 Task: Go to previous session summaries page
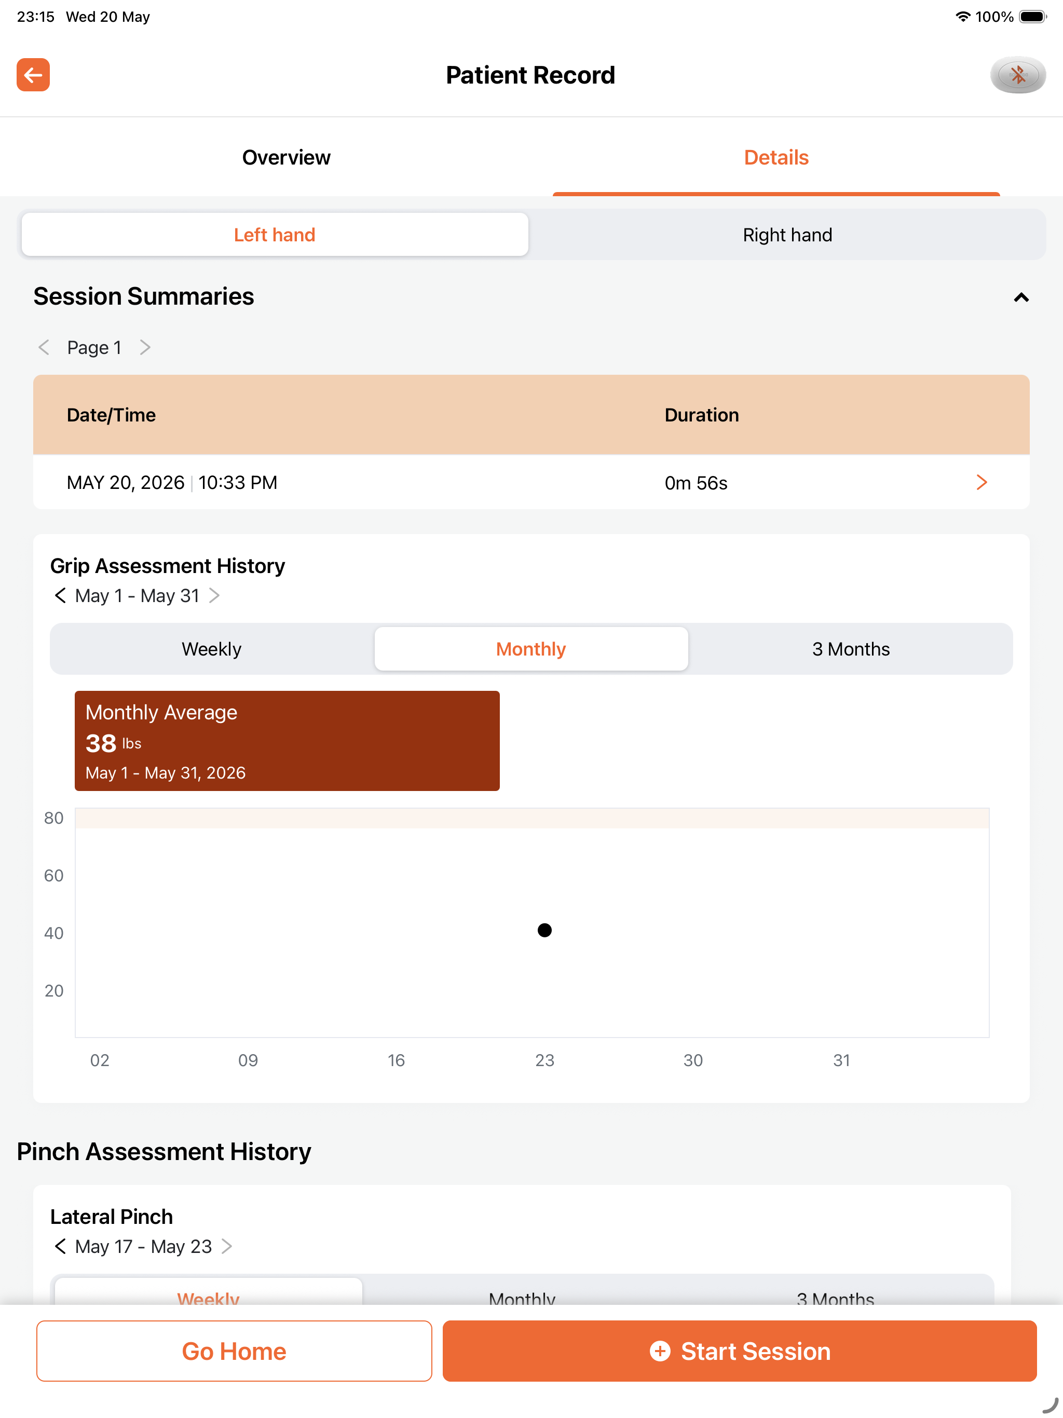tap(44, 347)
